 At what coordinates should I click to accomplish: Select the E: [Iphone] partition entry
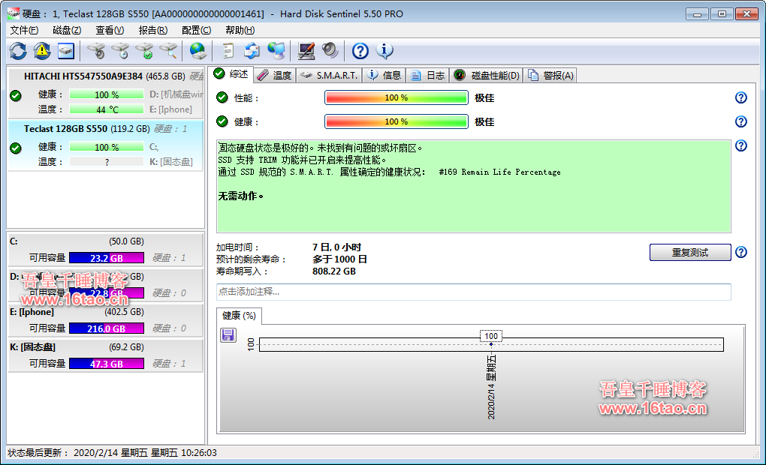click(105, 312)
